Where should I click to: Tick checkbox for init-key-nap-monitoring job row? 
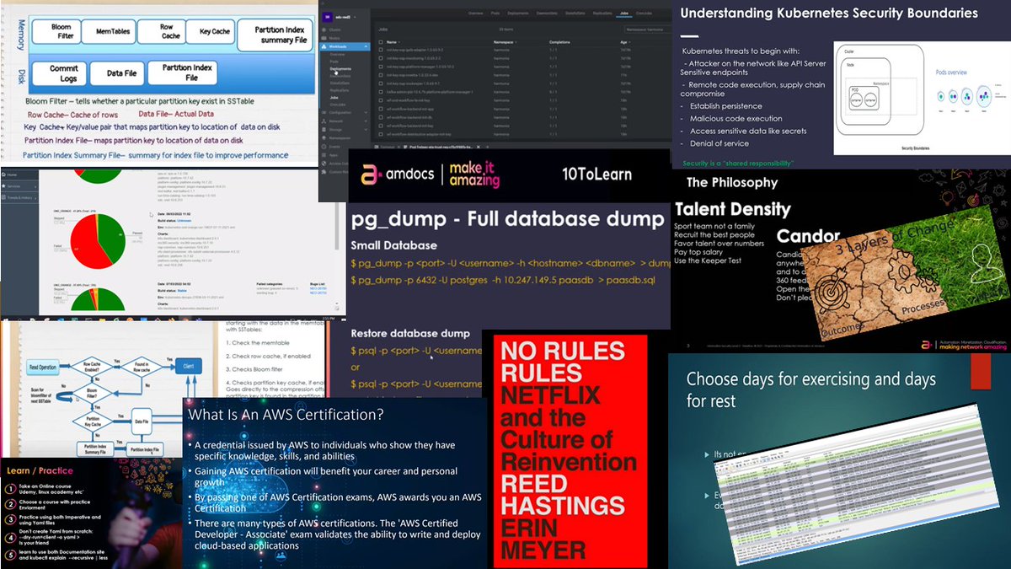point(381,58)
